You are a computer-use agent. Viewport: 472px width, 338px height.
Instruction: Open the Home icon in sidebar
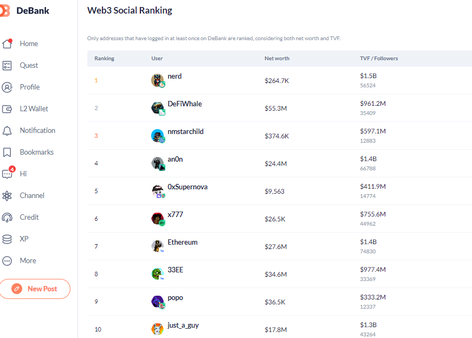pyautogui.click(x=7, y=44)
